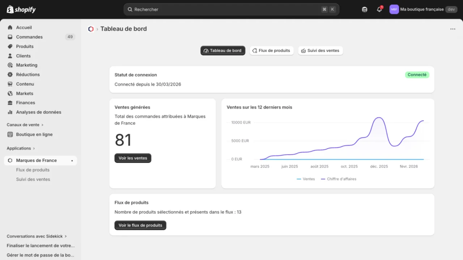Viewport: 463px width, 260px height.
Task: Open the Sidekick assistant icon in top bar
Action: tap(365, 9)
